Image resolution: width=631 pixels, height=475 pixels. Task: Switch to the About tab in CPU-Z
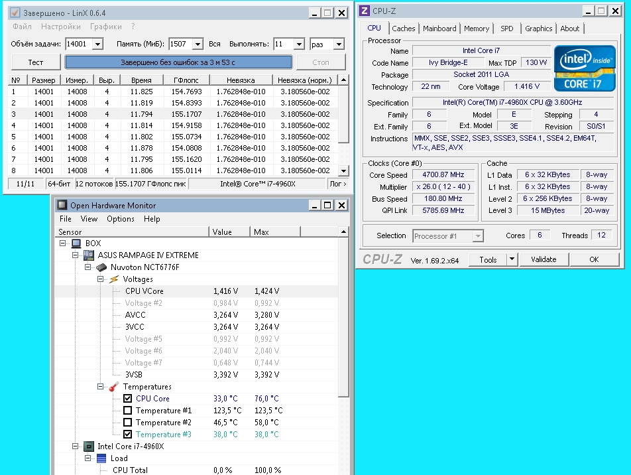[570, 29]
